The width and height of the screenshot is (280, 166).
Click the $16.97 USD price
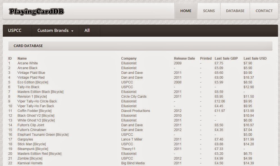click(x=249, y=125)
